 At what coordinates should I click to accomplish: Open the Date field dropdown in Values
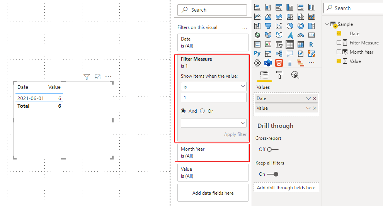tap(308, 98)
